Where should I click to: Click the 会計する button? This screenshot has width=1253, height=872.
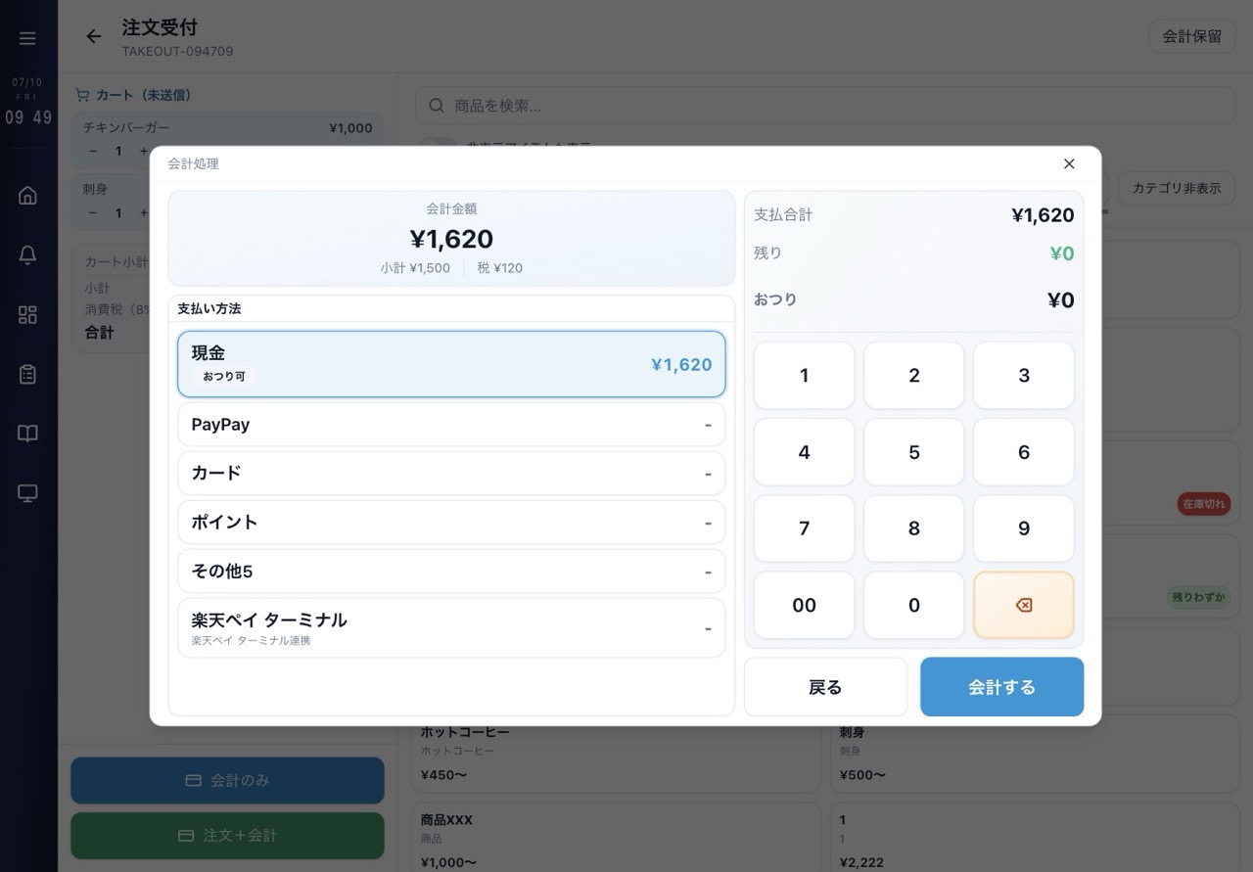click(1001, 687)
